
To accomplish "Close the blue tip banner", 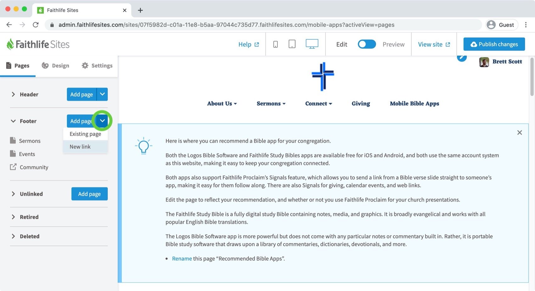I will (x=520, y=132).
